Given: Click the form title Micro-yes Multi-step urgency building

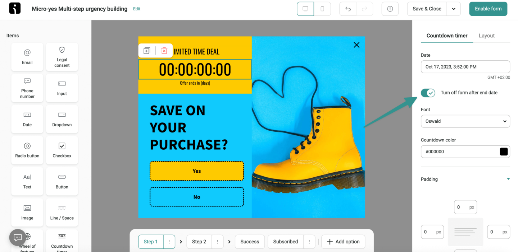Looking at the screenshot, I should pyautogui.click(x=79, y=9).
